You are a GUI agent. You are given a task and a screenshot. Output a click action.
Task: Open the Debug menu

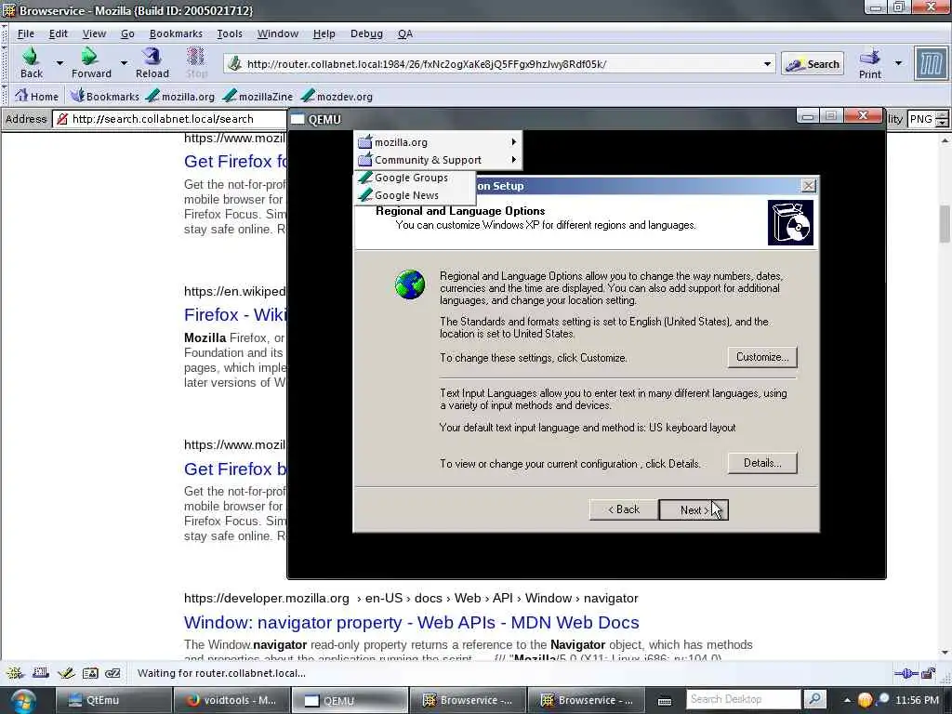point(366,33)
